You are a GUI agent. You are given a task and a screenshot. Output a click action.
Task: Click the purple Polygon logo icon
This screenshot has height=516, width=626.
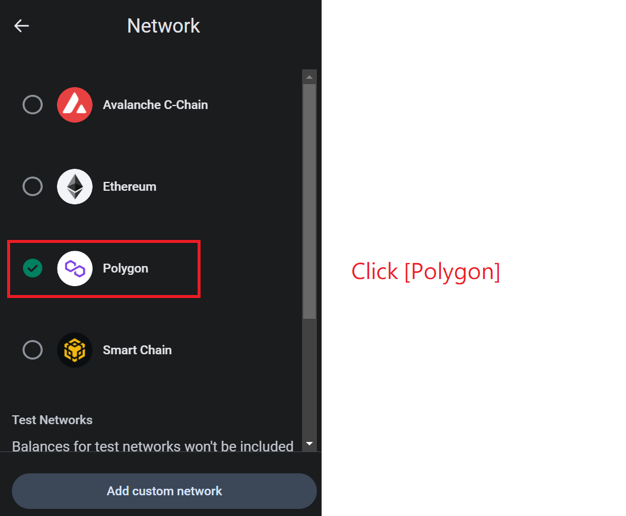click(x=75, y=268)
